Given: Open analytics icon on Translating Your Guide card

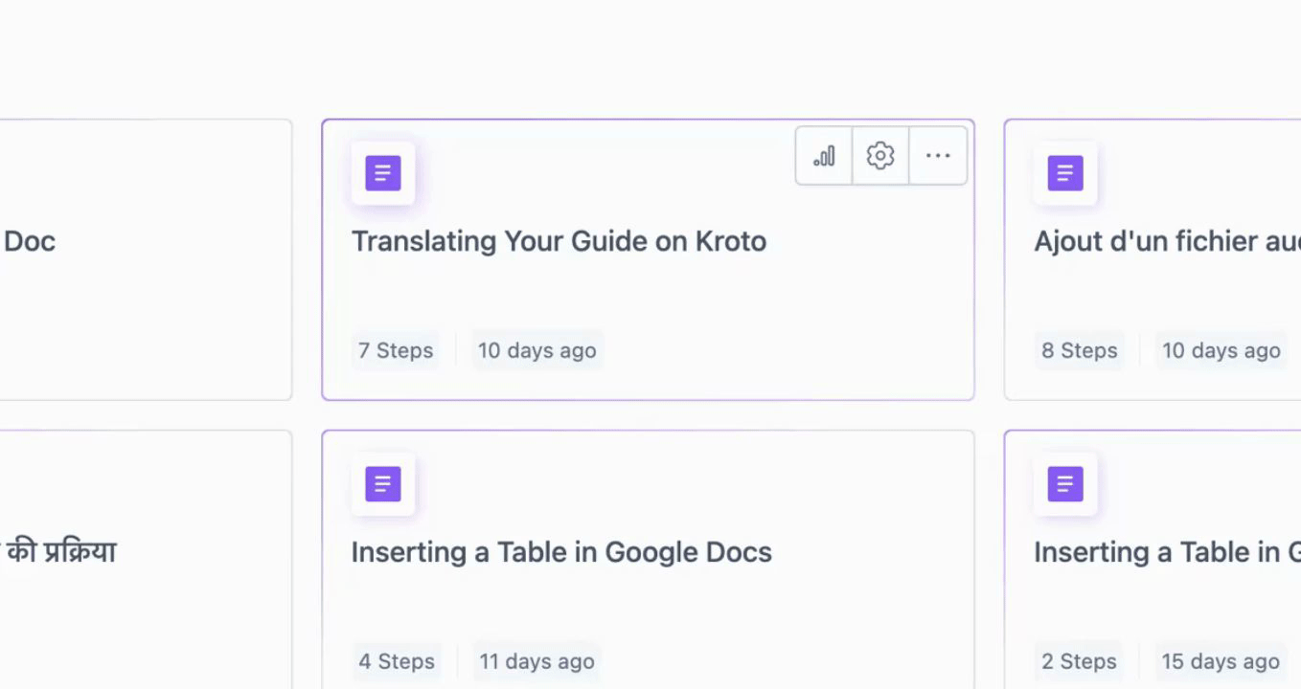Looking at the screenshot, I should 824,155.
